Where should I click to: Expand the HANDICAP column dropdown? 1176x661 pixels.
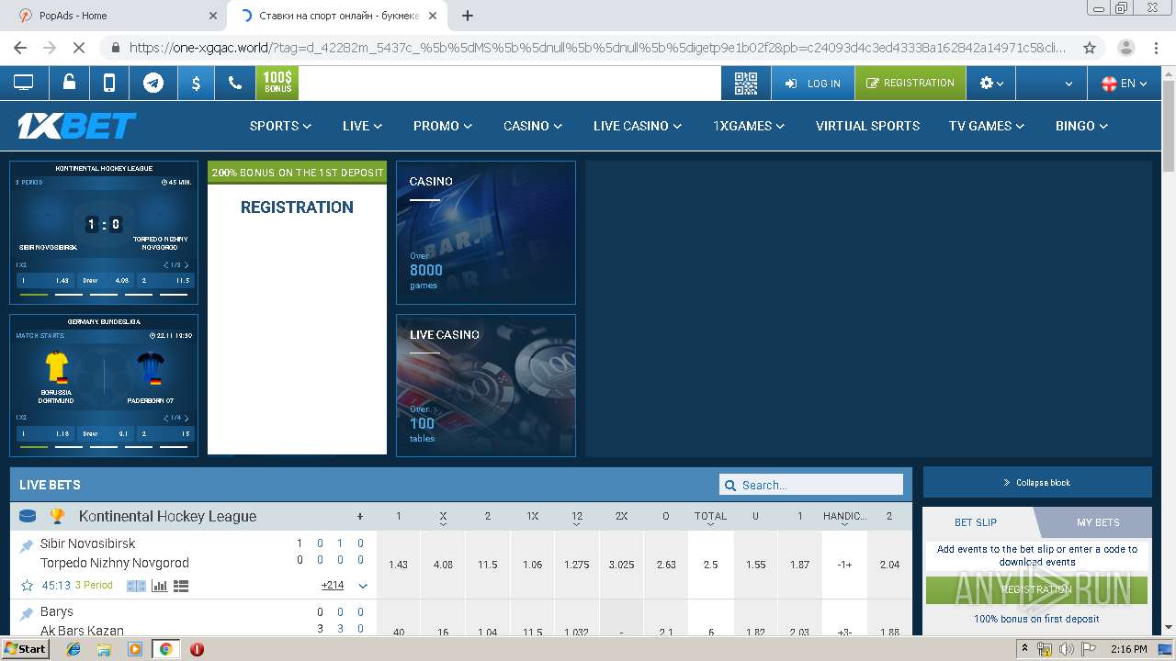[844, 518]
